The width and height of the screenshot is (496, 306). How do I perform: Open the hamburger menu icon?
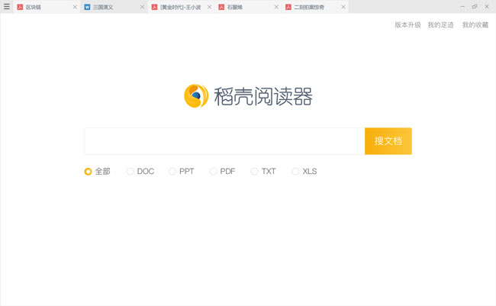pyautogui.click(x=7, y=7)
